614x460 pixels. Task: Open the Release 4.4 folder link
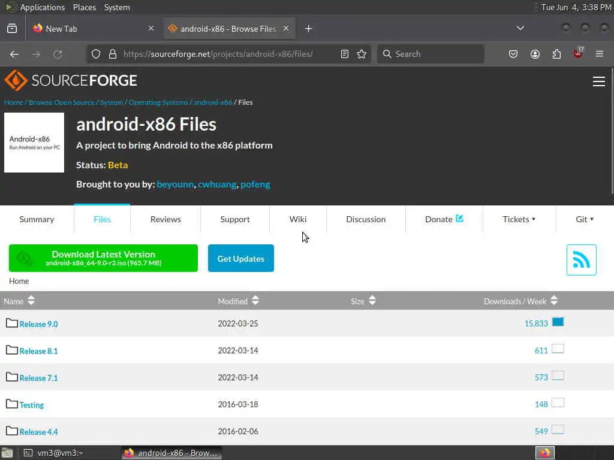point(39,432)
